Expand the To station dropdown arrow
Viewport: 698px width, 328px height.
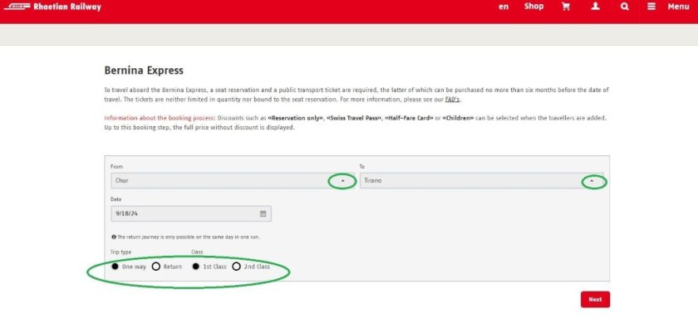click(x=592, y=181)
